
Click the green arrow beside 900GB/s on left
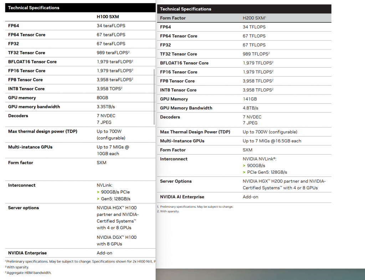click(x=98, y=192)
